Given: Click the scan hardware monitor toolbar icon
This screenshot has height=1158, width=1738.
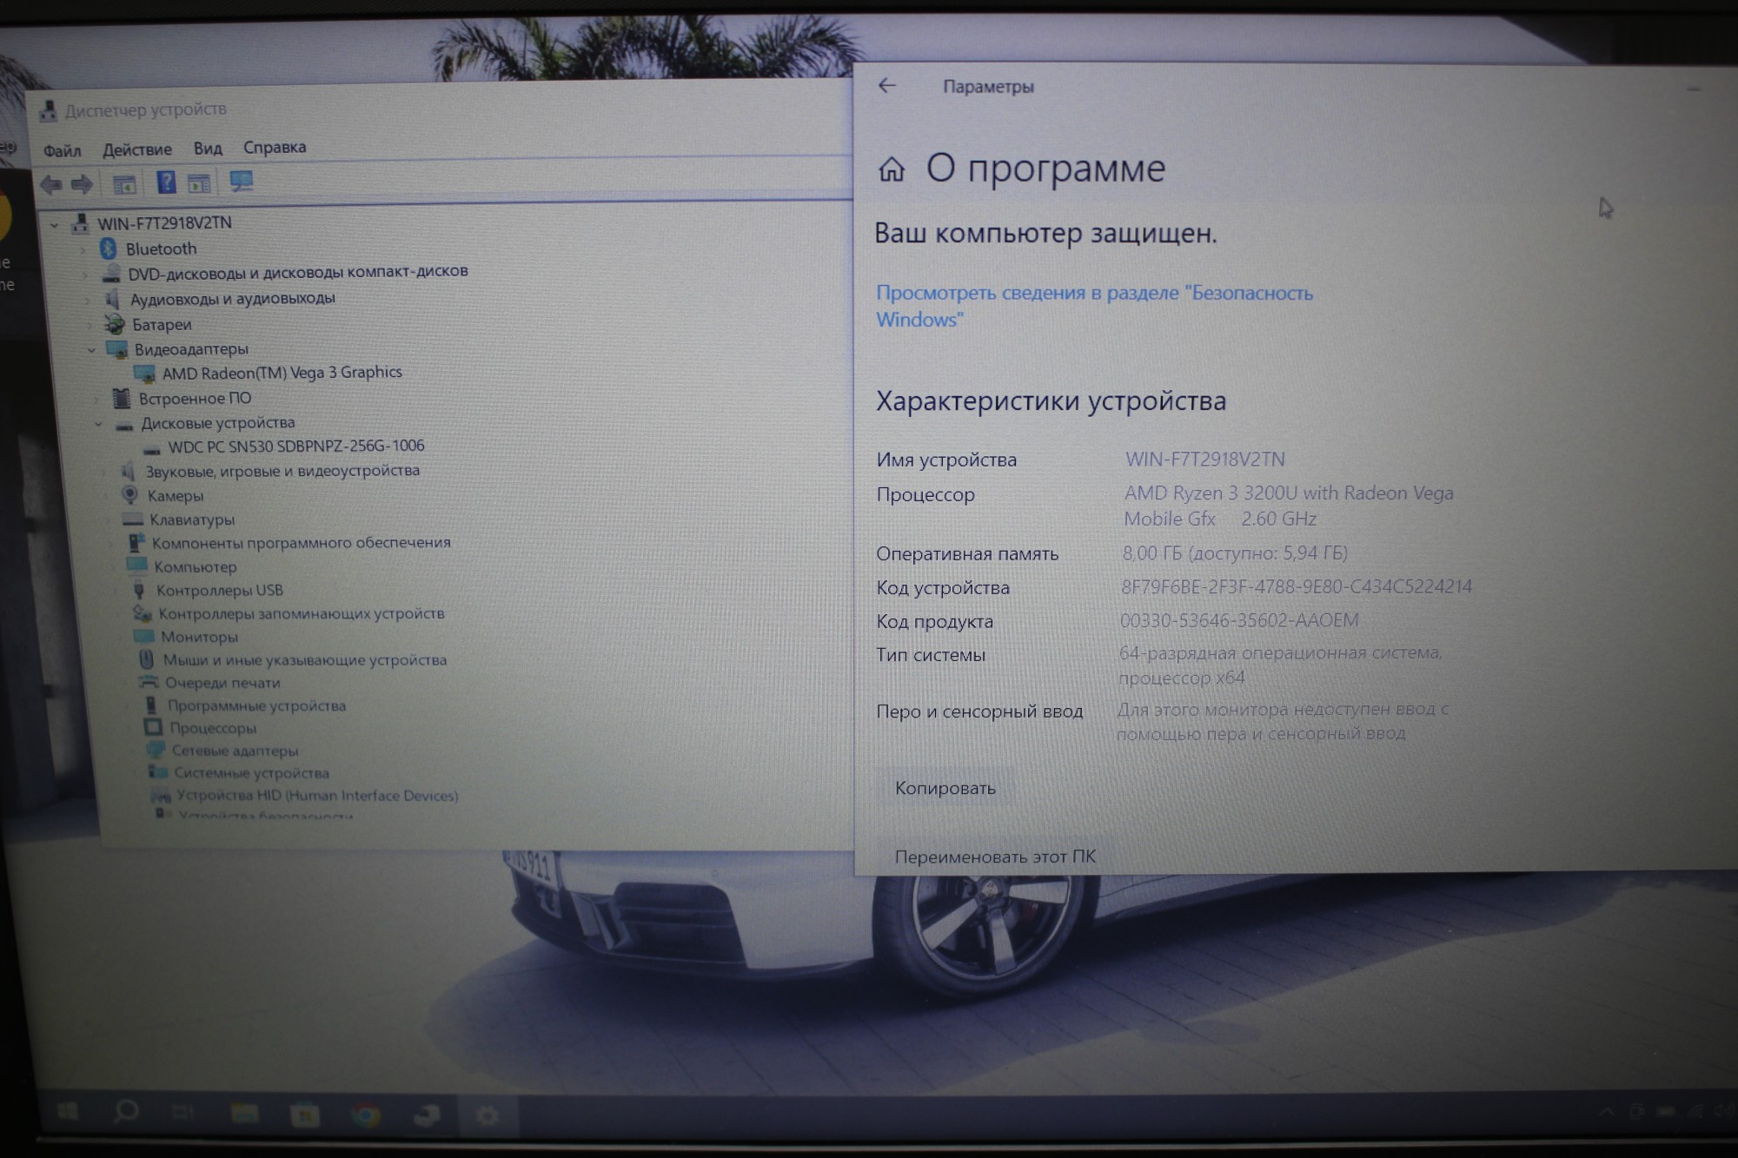Looking at the screenshot, I should [x=241, y=182].
